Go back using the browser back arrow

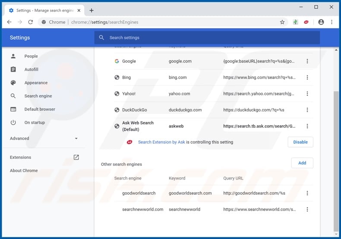pyautogui.click(x=9, y=22)
